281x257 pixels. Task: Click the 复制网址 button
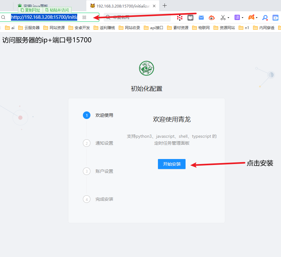coord(30,10)
